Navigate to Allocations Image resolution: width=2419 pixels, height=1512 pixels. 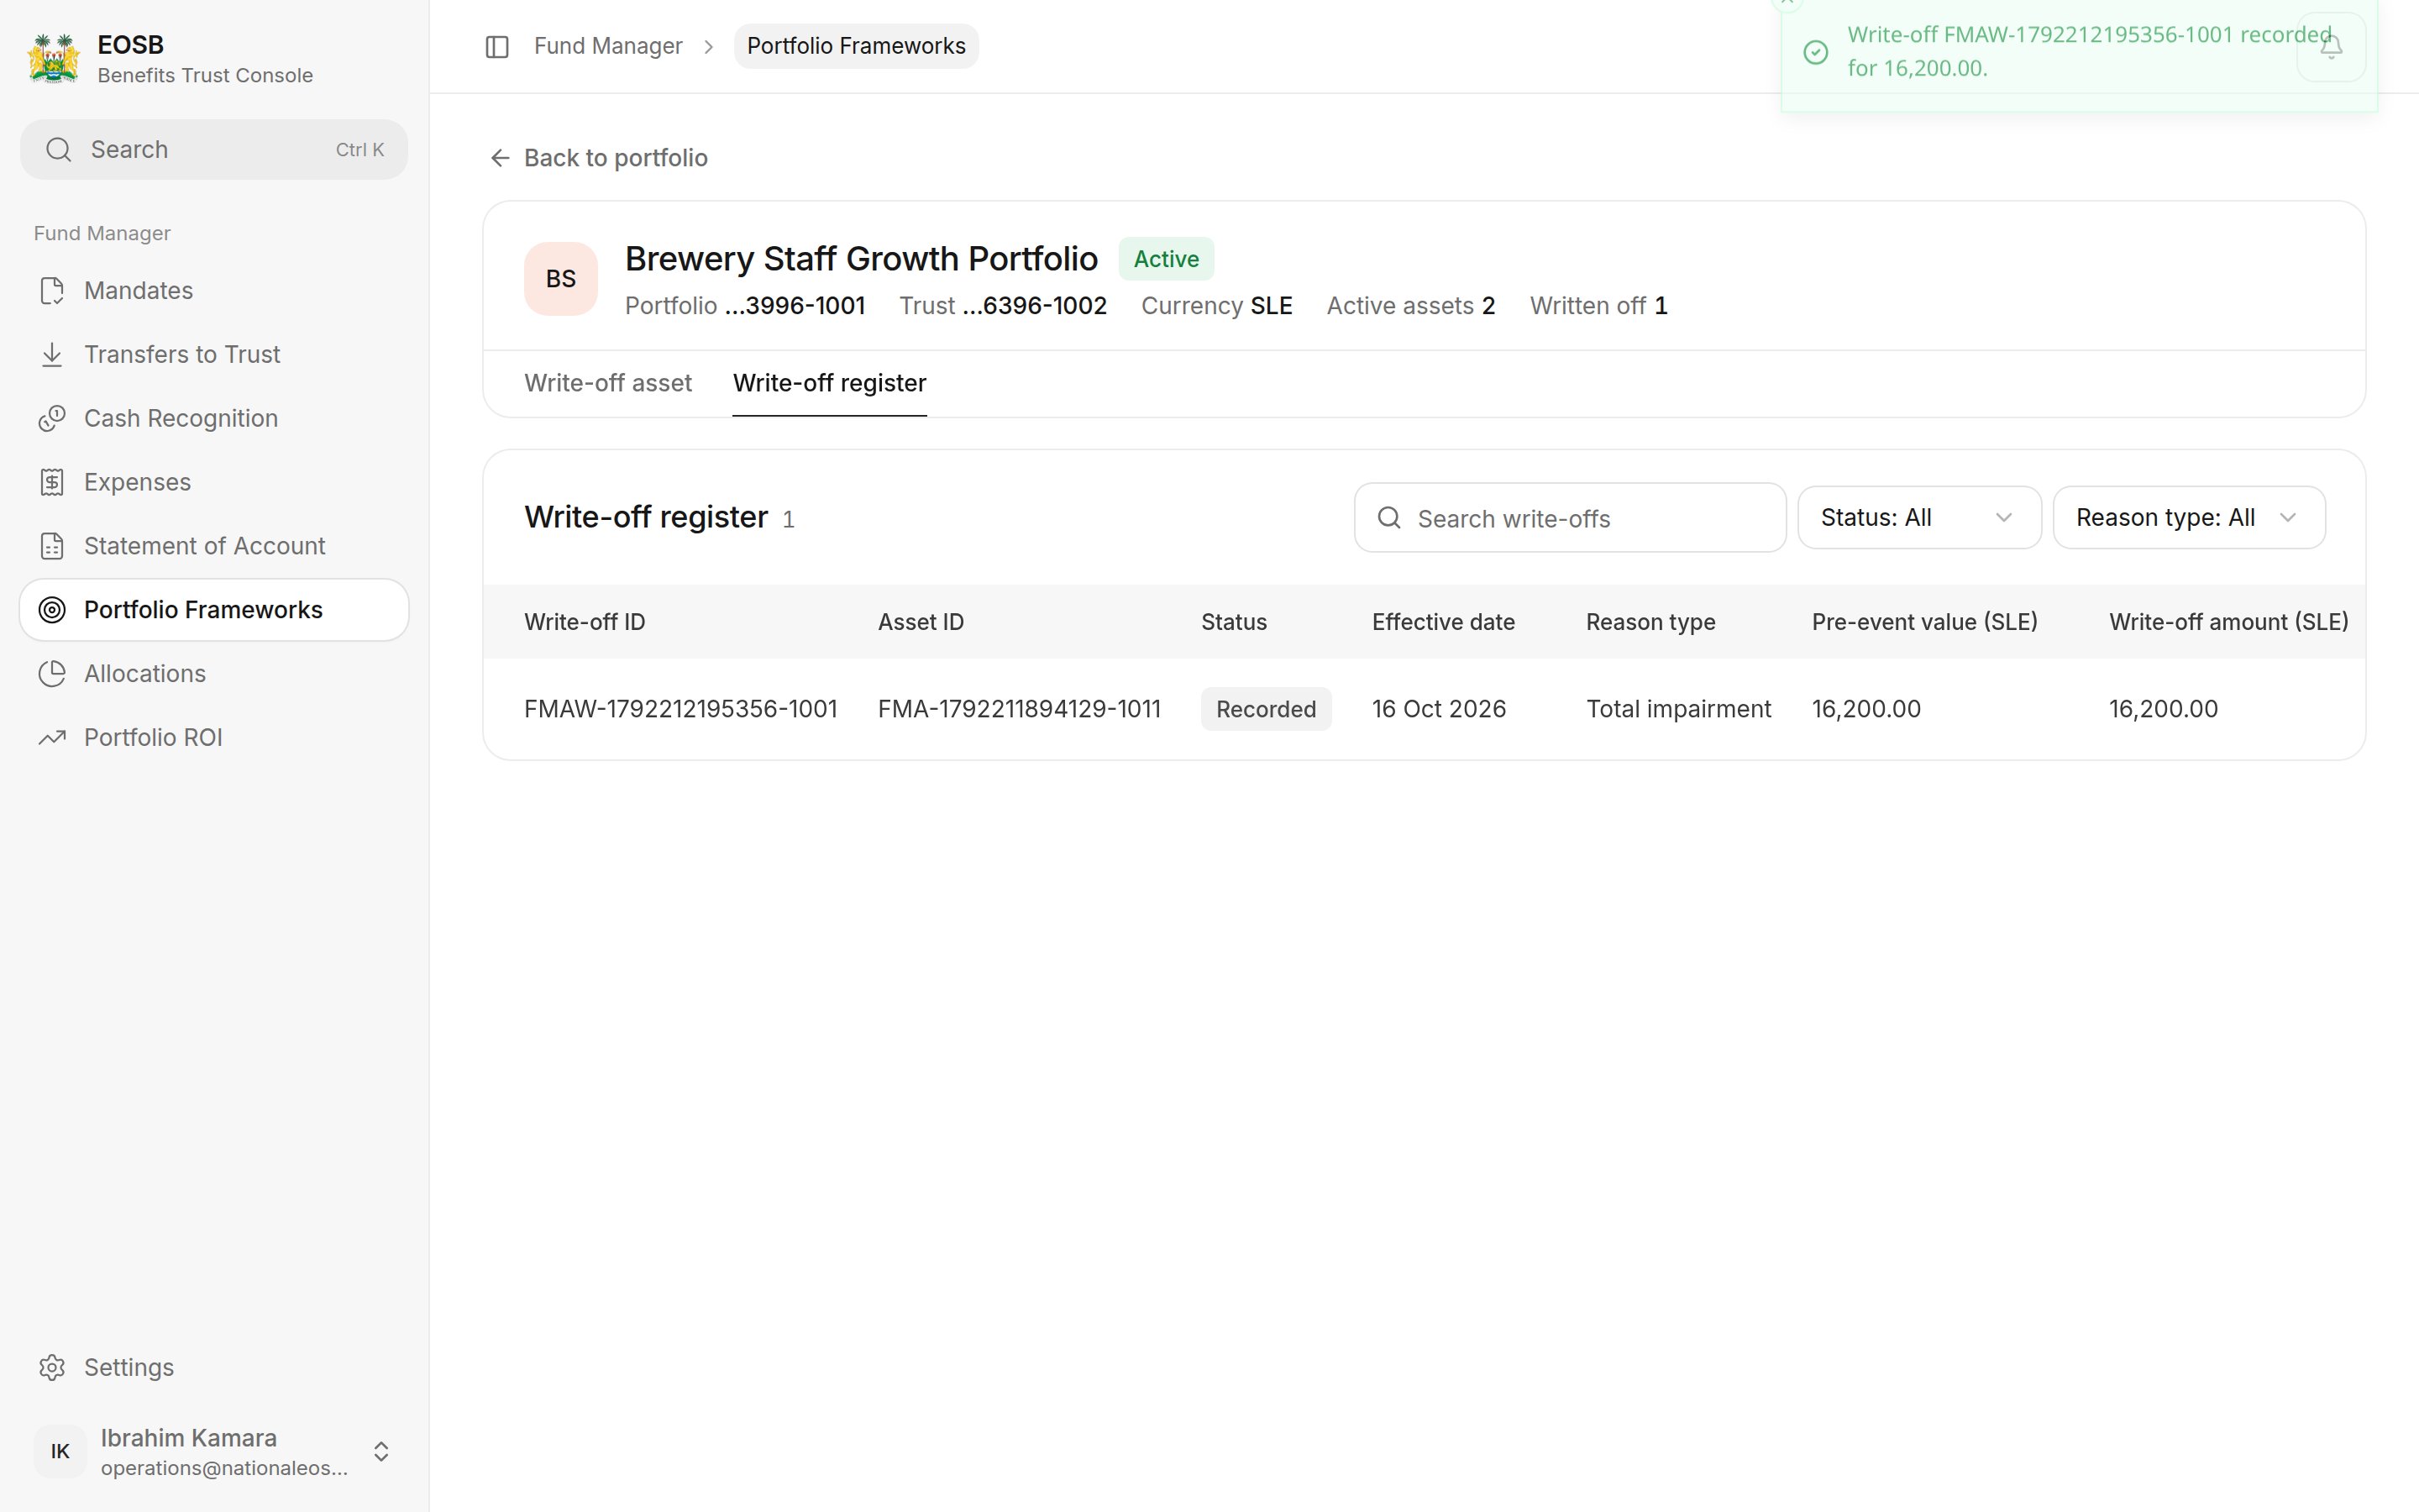pos(214,674)
